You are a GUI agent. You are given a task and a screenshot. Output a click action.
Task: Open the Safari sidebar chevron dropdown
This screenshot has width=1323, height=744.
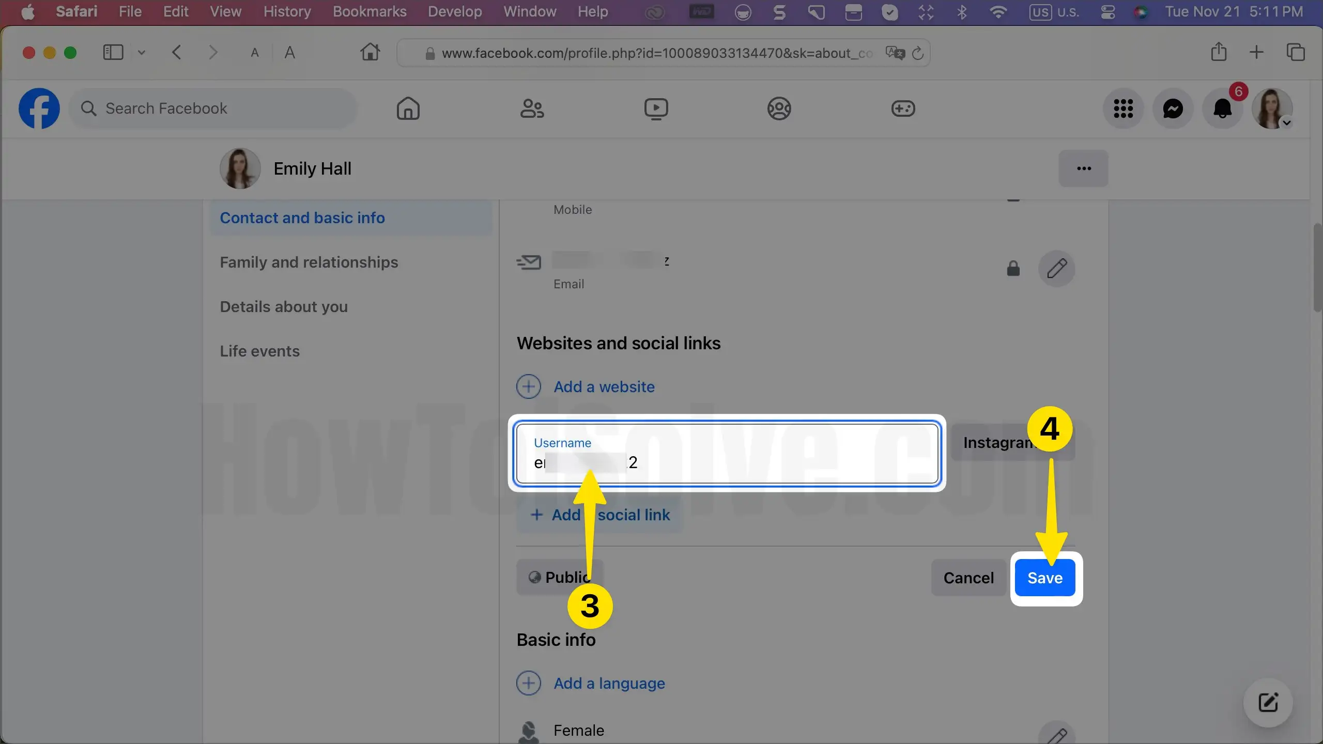[141, 53]
